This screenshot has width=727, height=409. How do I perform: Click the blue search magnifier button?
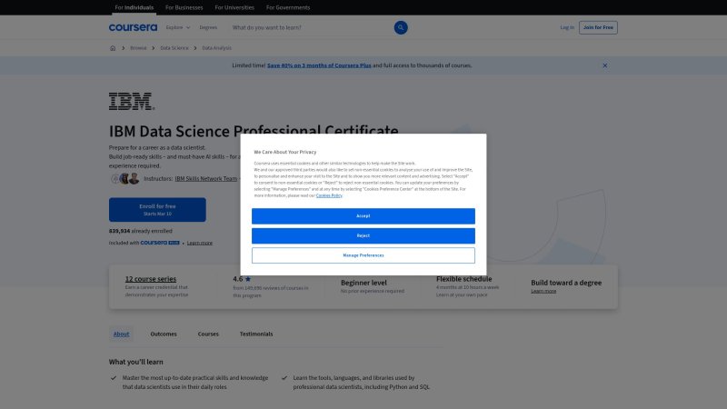(x=401, y=27)
